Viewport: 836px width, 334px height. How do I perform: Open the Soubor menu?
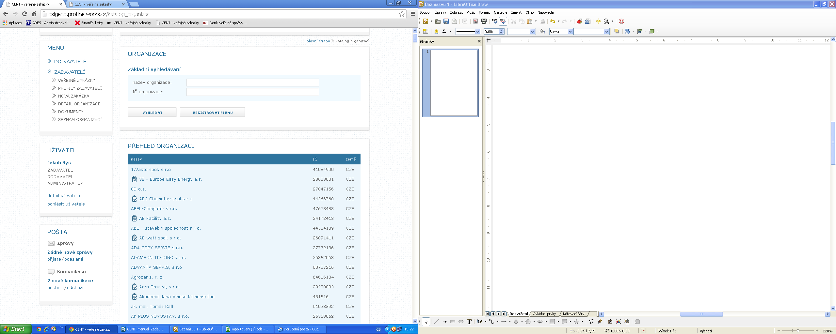coord(425,12)
